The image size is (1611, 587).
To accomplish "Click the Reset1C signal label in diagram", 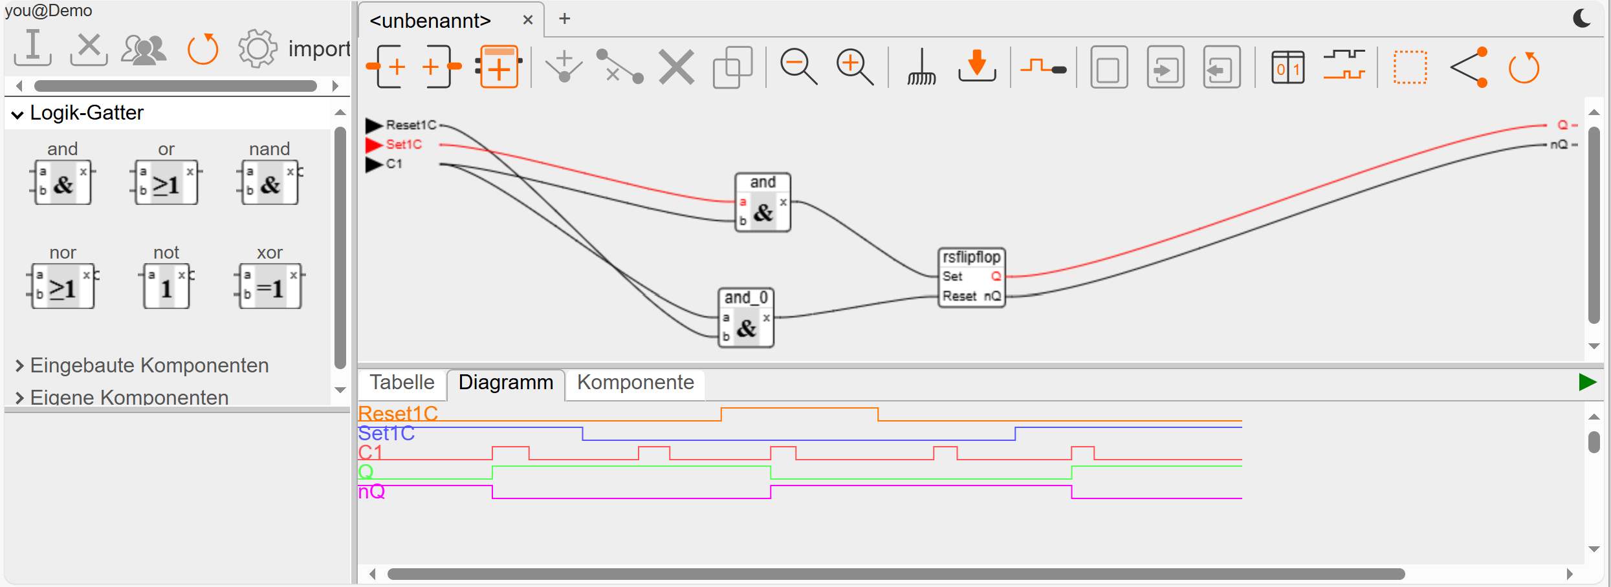I will 398,413.
